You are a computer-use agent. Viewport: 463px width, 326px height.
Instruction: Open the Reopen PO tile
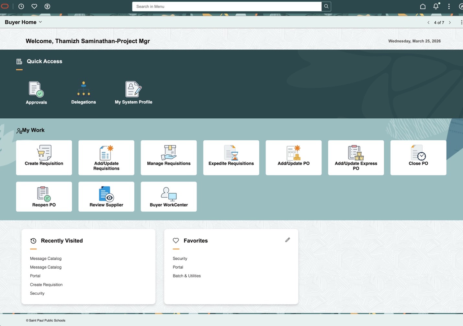point(44,197)
